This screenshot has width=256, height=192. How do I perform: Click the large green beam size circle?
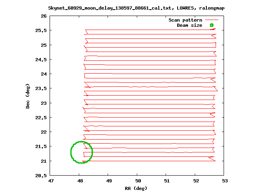82,152
